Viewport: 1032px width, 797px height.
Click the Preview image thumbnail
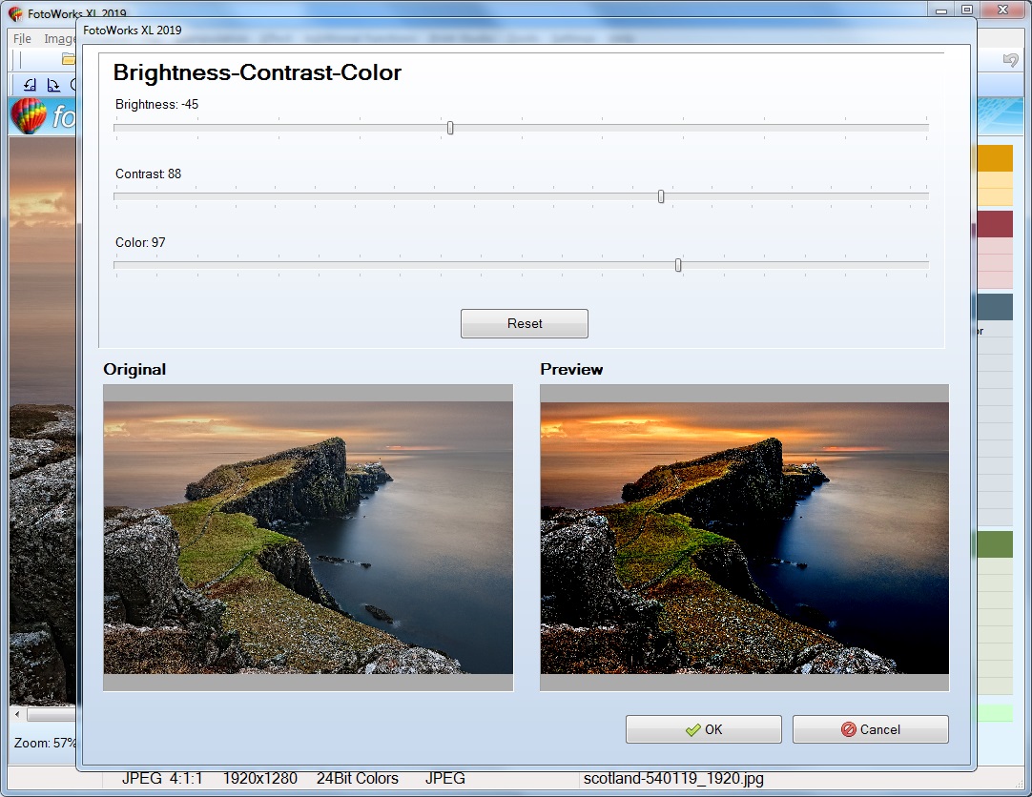[x=744, y=537]
